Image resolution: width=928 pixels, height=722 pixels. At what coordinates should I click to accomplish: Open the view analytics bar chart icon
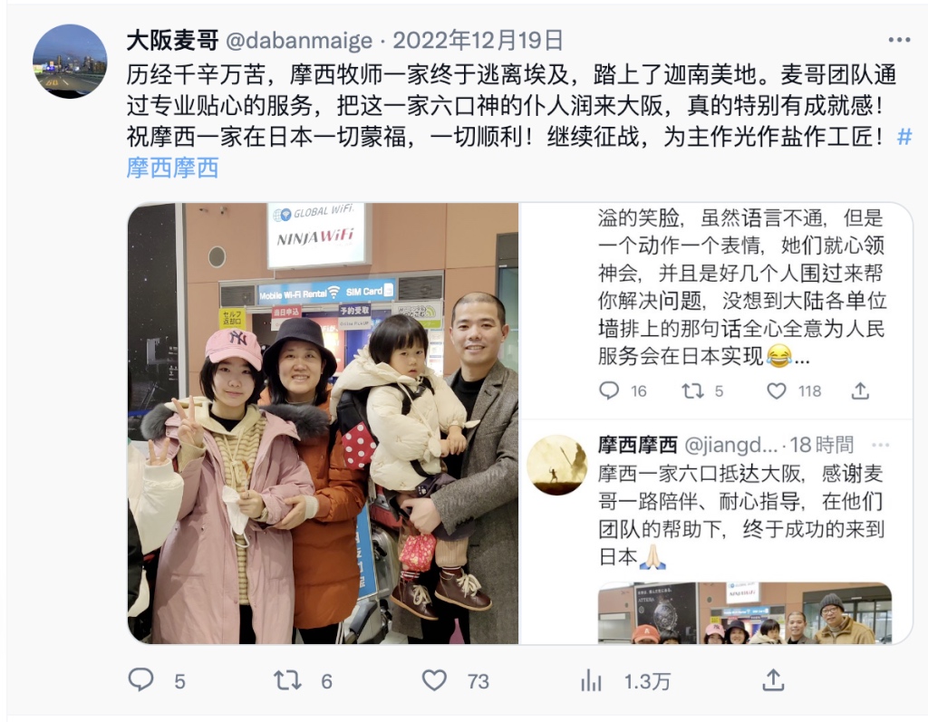(591, 680)
